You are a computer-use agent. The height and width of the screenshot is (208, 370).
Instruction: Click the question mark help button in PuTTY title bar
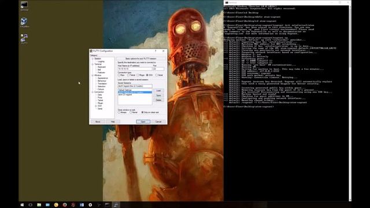click(x=156, y=51)
